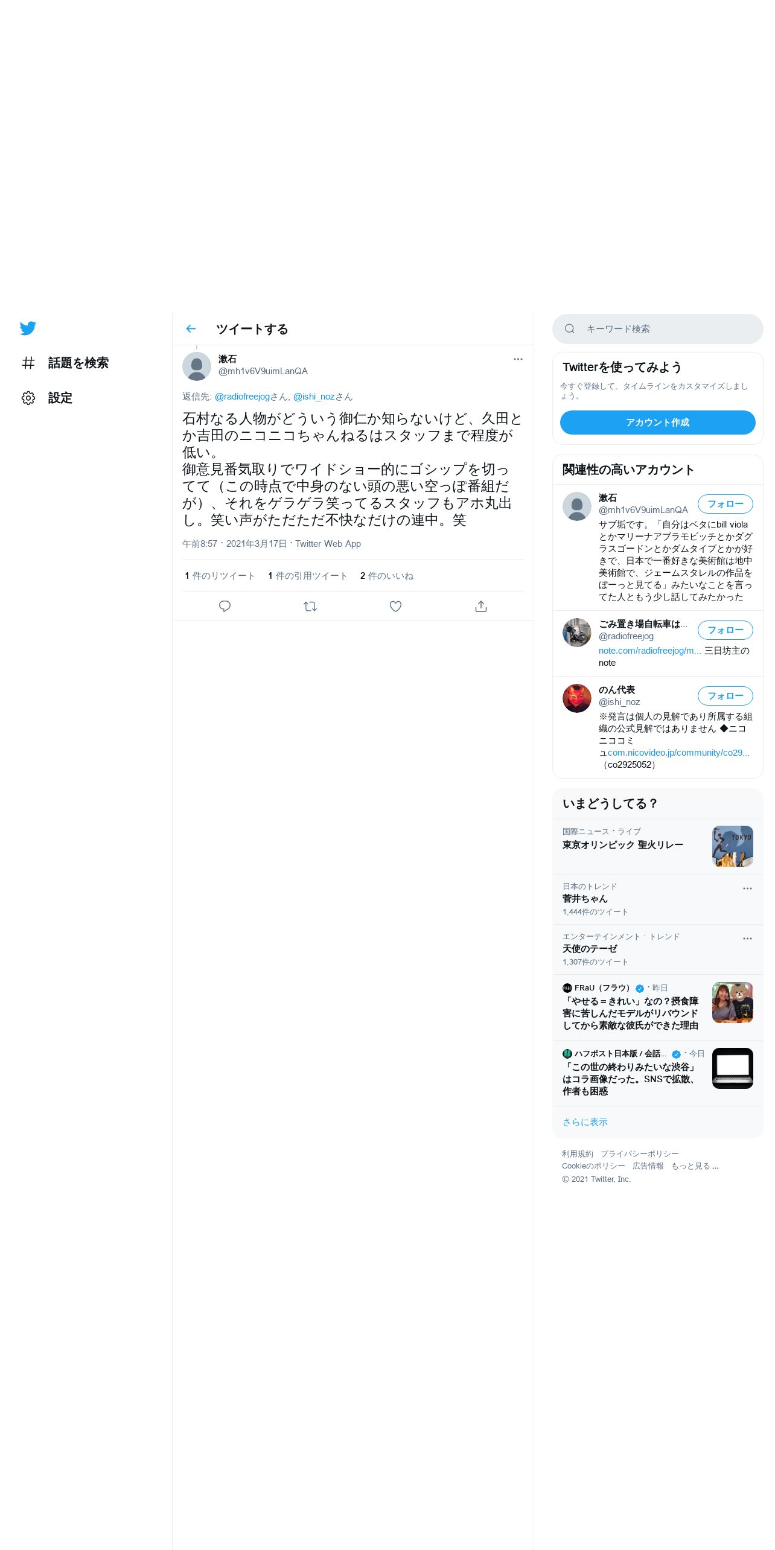The height and width of the screenshot is (1550, 775).
Task: Like the tweet with the heart icon
Action: (x=395, y=607)
